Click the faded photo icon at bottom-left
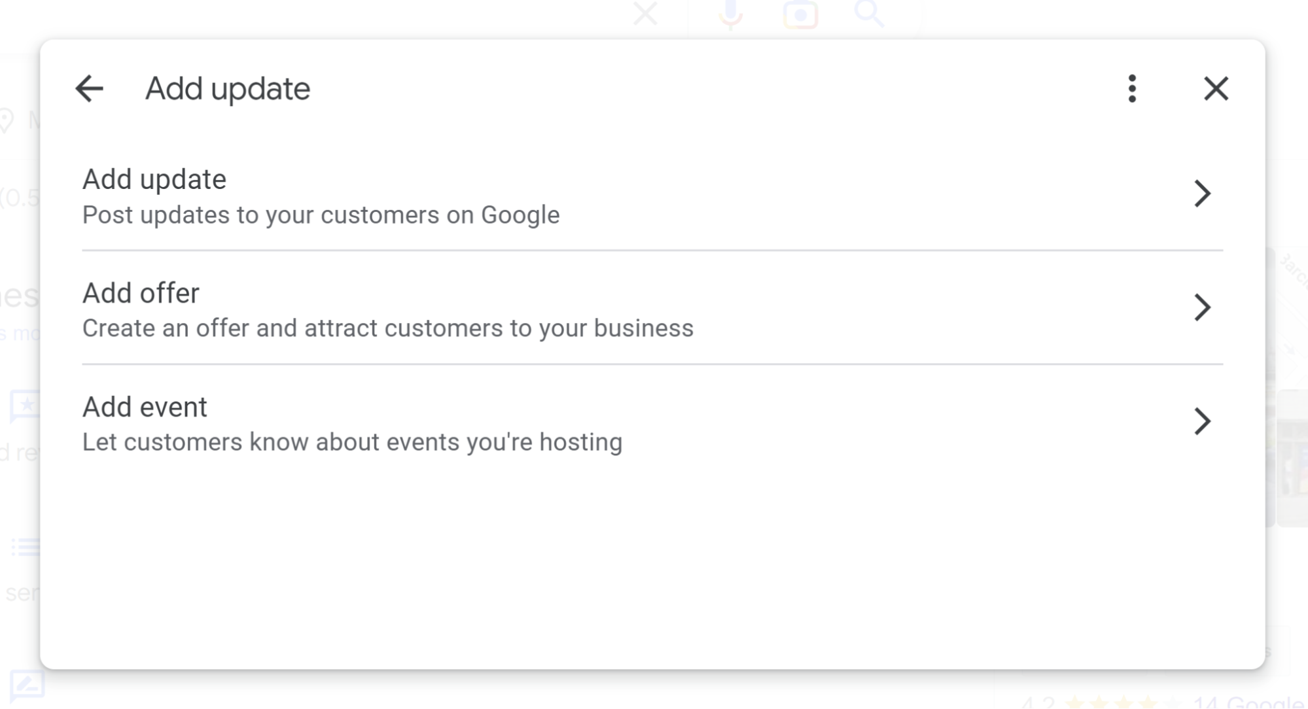 [x=27, y=685]
